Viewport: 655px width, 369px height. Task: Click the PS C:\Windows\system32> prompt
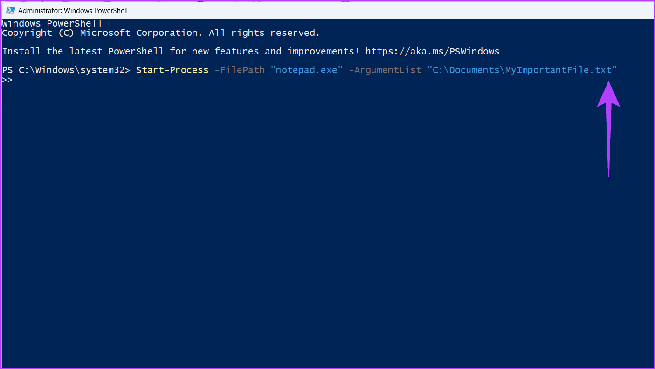coord(66,70)
